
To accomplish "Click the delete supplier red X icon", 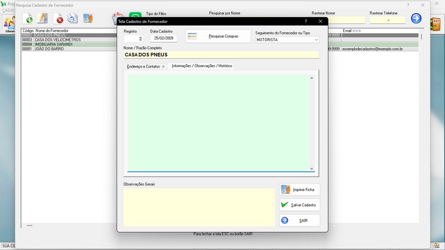I will pyautogui.click(x=58, y=19).
